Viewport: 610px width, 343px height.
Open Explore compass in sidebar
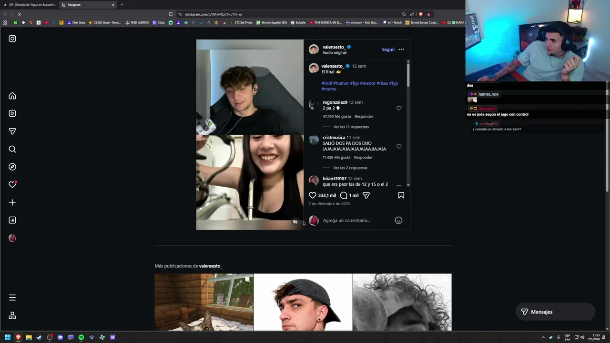coord(12,167)
